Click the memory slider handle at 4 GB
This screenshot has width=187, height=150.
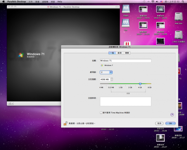140,84
